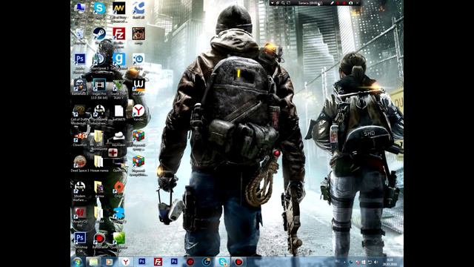Open the Yandex browser desktop shortcut
Image resolution: width=474 pixels, height=267 pixels.
pos(138,111)
